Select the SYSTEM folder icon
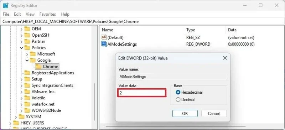The width and height of the screenshot is (285, 130). (21, 117)
